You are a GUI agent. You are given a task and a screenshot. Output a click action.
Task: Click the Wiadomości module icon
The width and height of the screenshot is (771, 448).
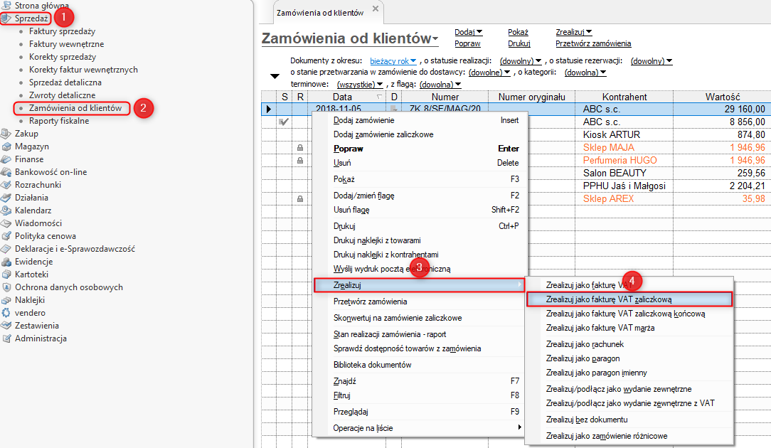point(6,223)
